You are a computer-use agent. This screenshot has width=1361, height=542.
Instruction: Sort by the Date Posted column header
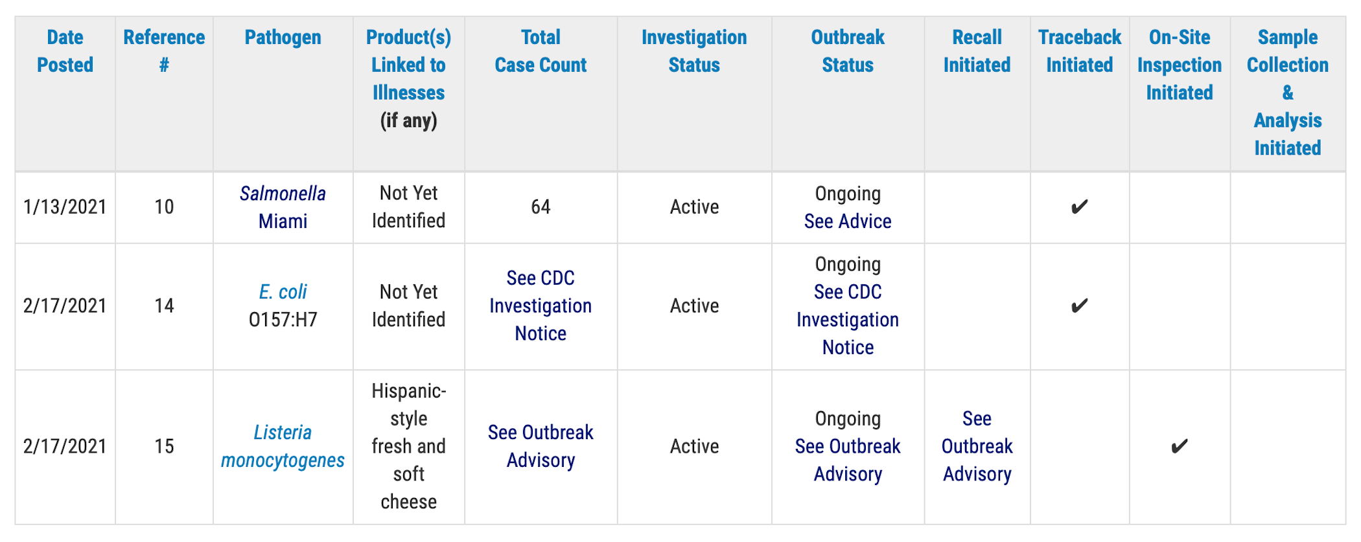tap(65, 51)
